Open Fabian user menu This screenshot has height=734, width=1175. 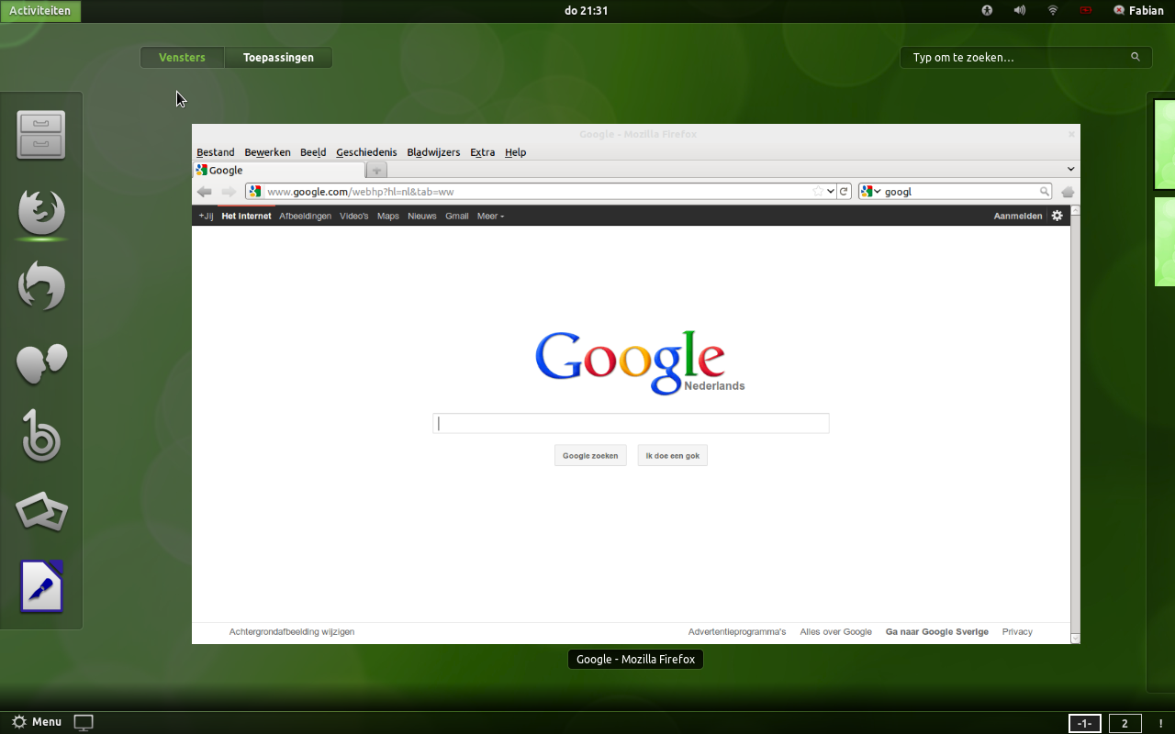click(x=1138, y=10)
